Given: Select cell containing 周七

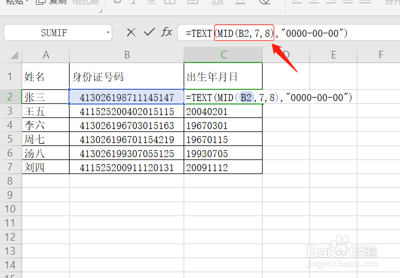Looking at the screenshot, I should [46, 139].
